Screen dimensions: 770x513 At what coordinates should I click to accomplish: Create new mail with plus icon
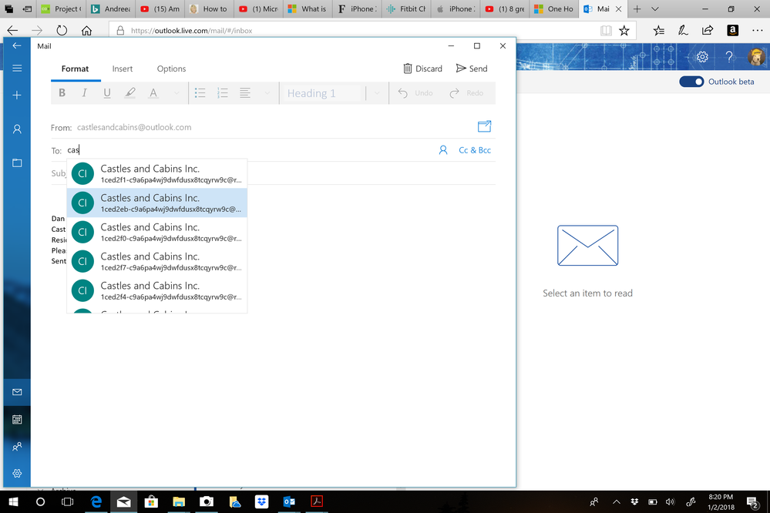click(17, 96)
